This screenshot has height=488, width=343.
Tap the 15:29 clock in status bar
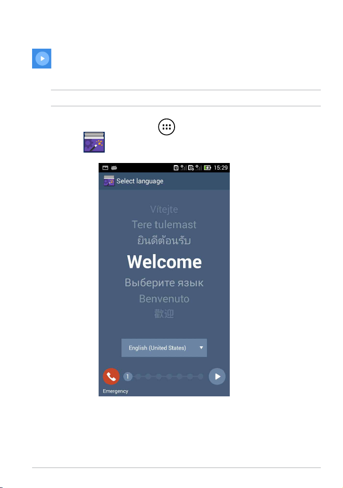(x=221, y=168)
